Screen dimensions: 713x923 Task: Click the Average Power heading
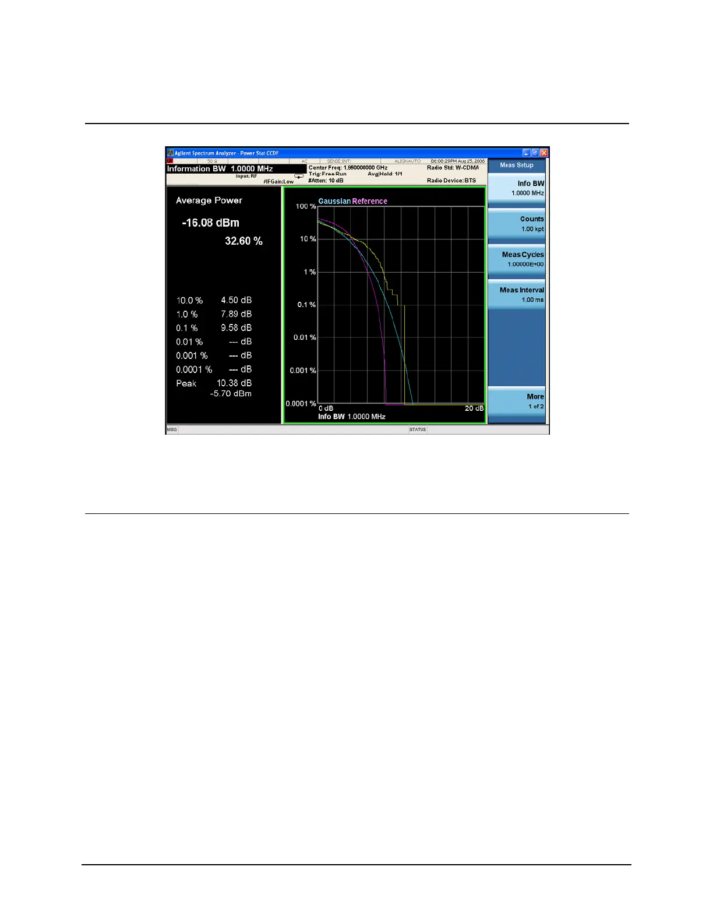[x=209, y=200]
